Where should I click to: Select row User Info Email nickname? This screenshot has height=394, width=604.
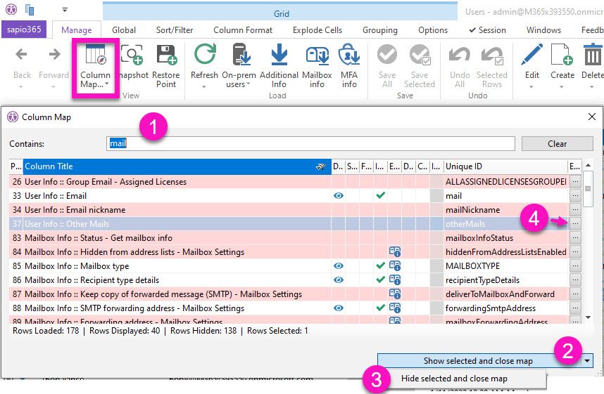pyautogui.click(x=289, y=210)
